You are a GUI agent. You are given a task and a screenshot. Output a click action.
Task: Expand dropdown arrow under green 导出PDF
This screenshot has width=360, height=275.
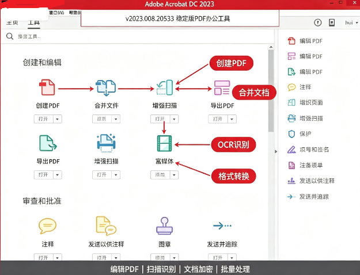click(58, 175)
